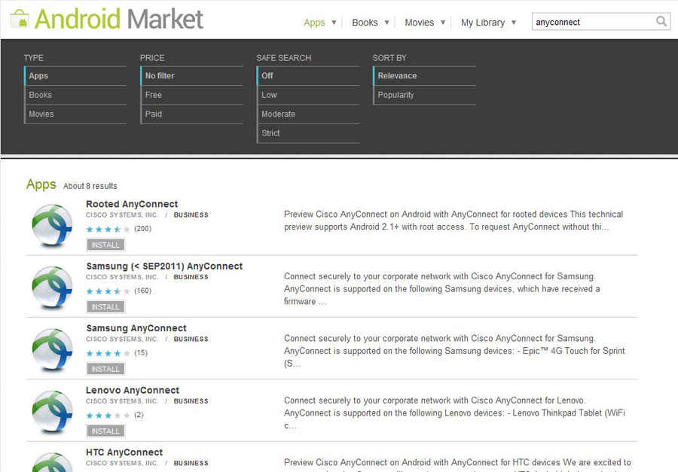Install the Lenovo AnyConnect app
678x472 pixels.
click(106, 431)
